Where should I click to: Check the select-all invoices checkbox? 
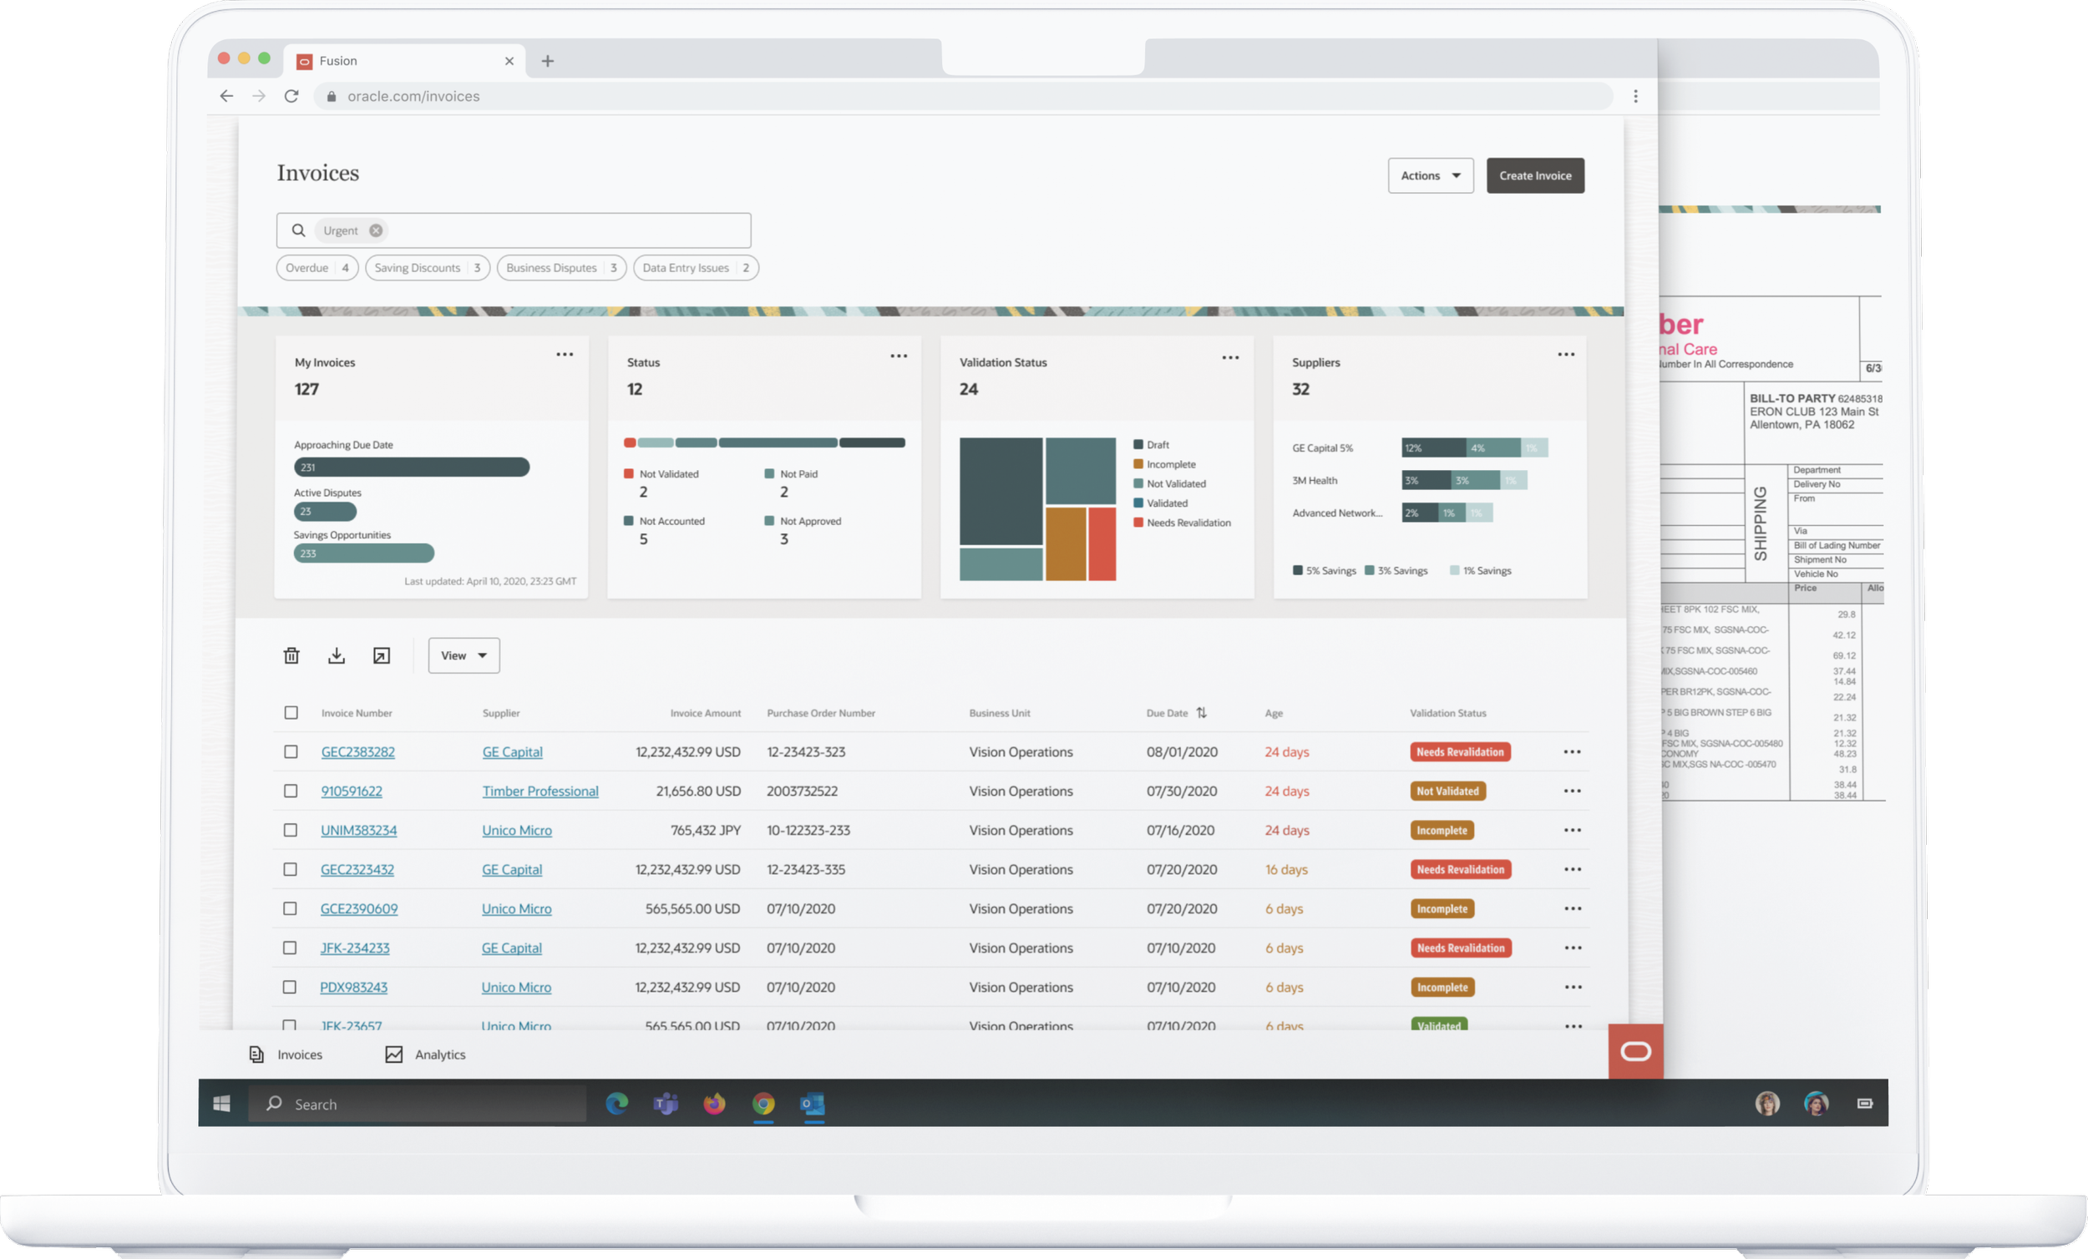point(291,712)
